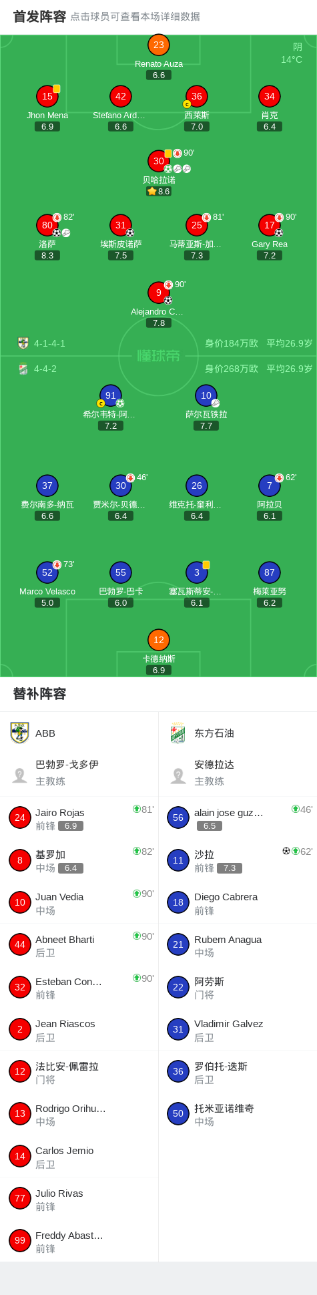Open player 贝哈拉诺 number 30 details
317x1295 pixels.
coord(159,160)
